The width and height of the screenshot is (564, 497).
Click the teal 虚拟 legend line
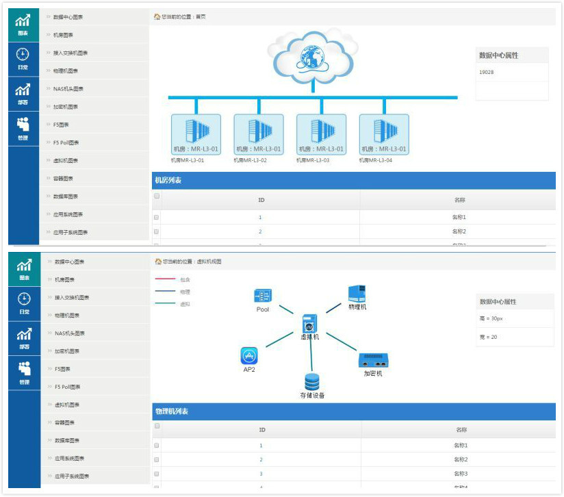click(x=165, y=303)
